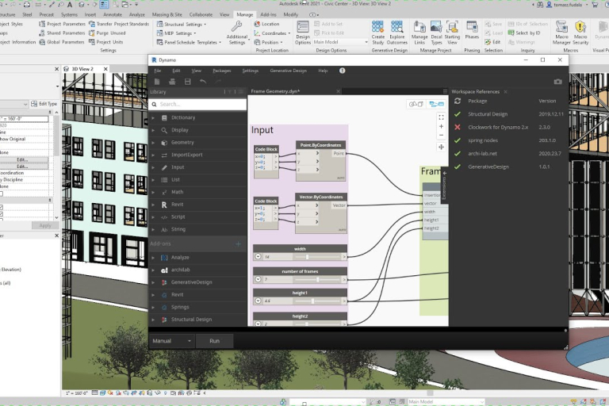Expand number of frames slider options

pyautogui.click(x=258, y=279)
